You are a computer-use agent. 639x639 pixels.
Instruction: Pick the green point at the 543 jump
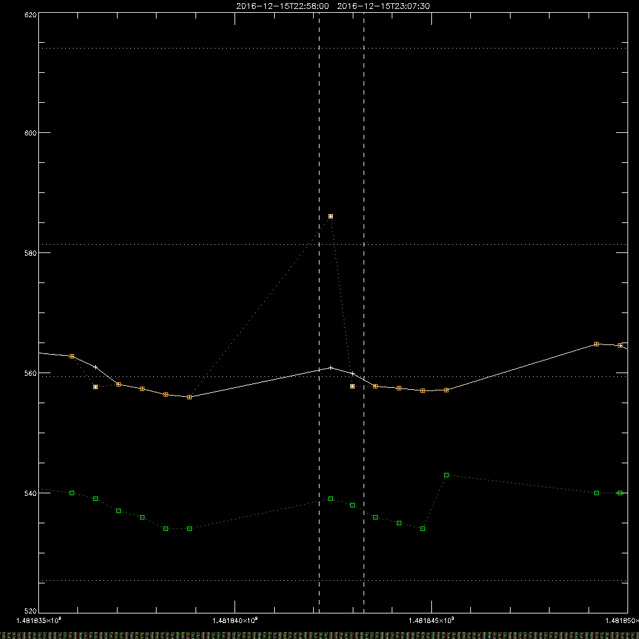446,475
